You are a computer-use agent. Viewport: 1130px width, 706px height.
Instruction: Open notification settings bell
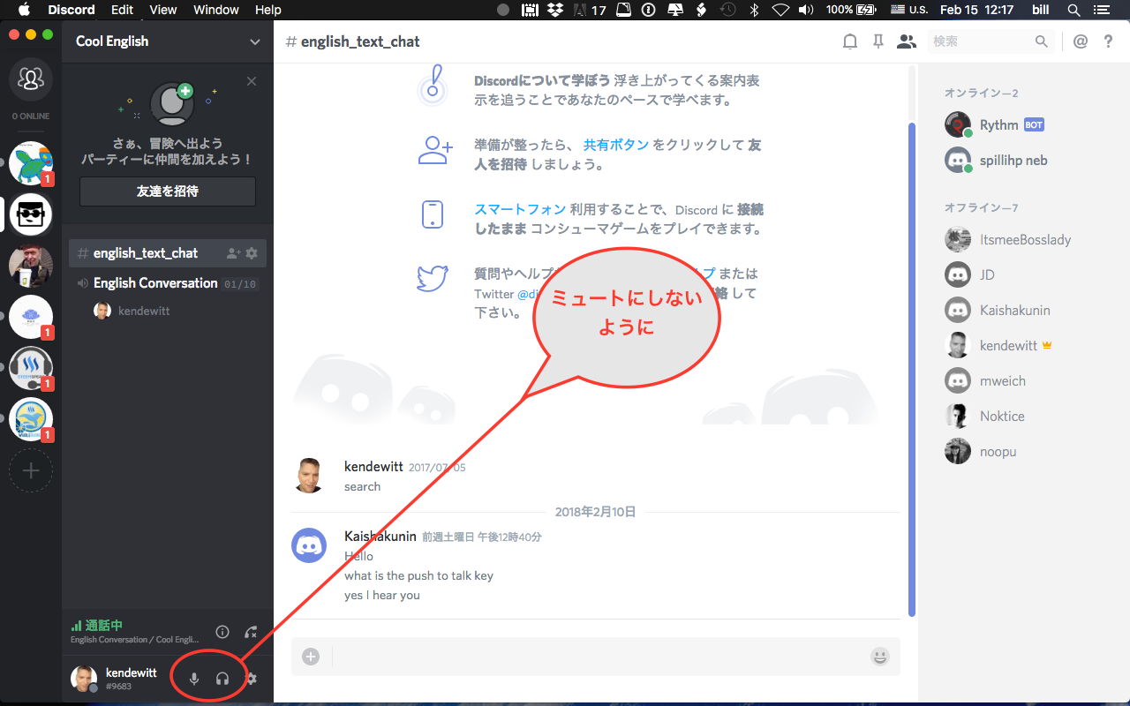coord(849,41)
